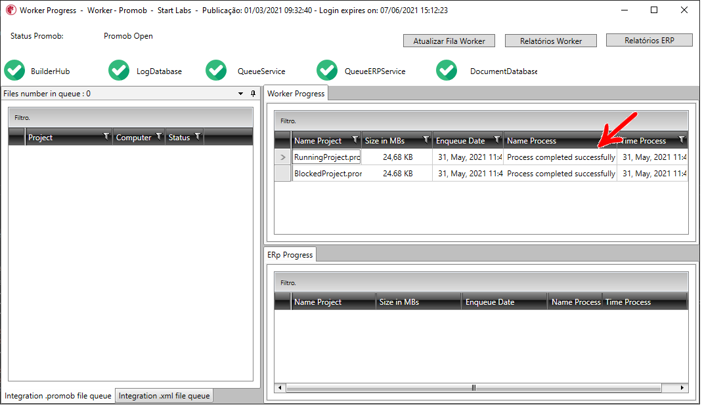Image resolution: width=702 pixels, height=407 pixels.
Task: Switch to the Worker Progress tab
Action: (x=296, y=93)
